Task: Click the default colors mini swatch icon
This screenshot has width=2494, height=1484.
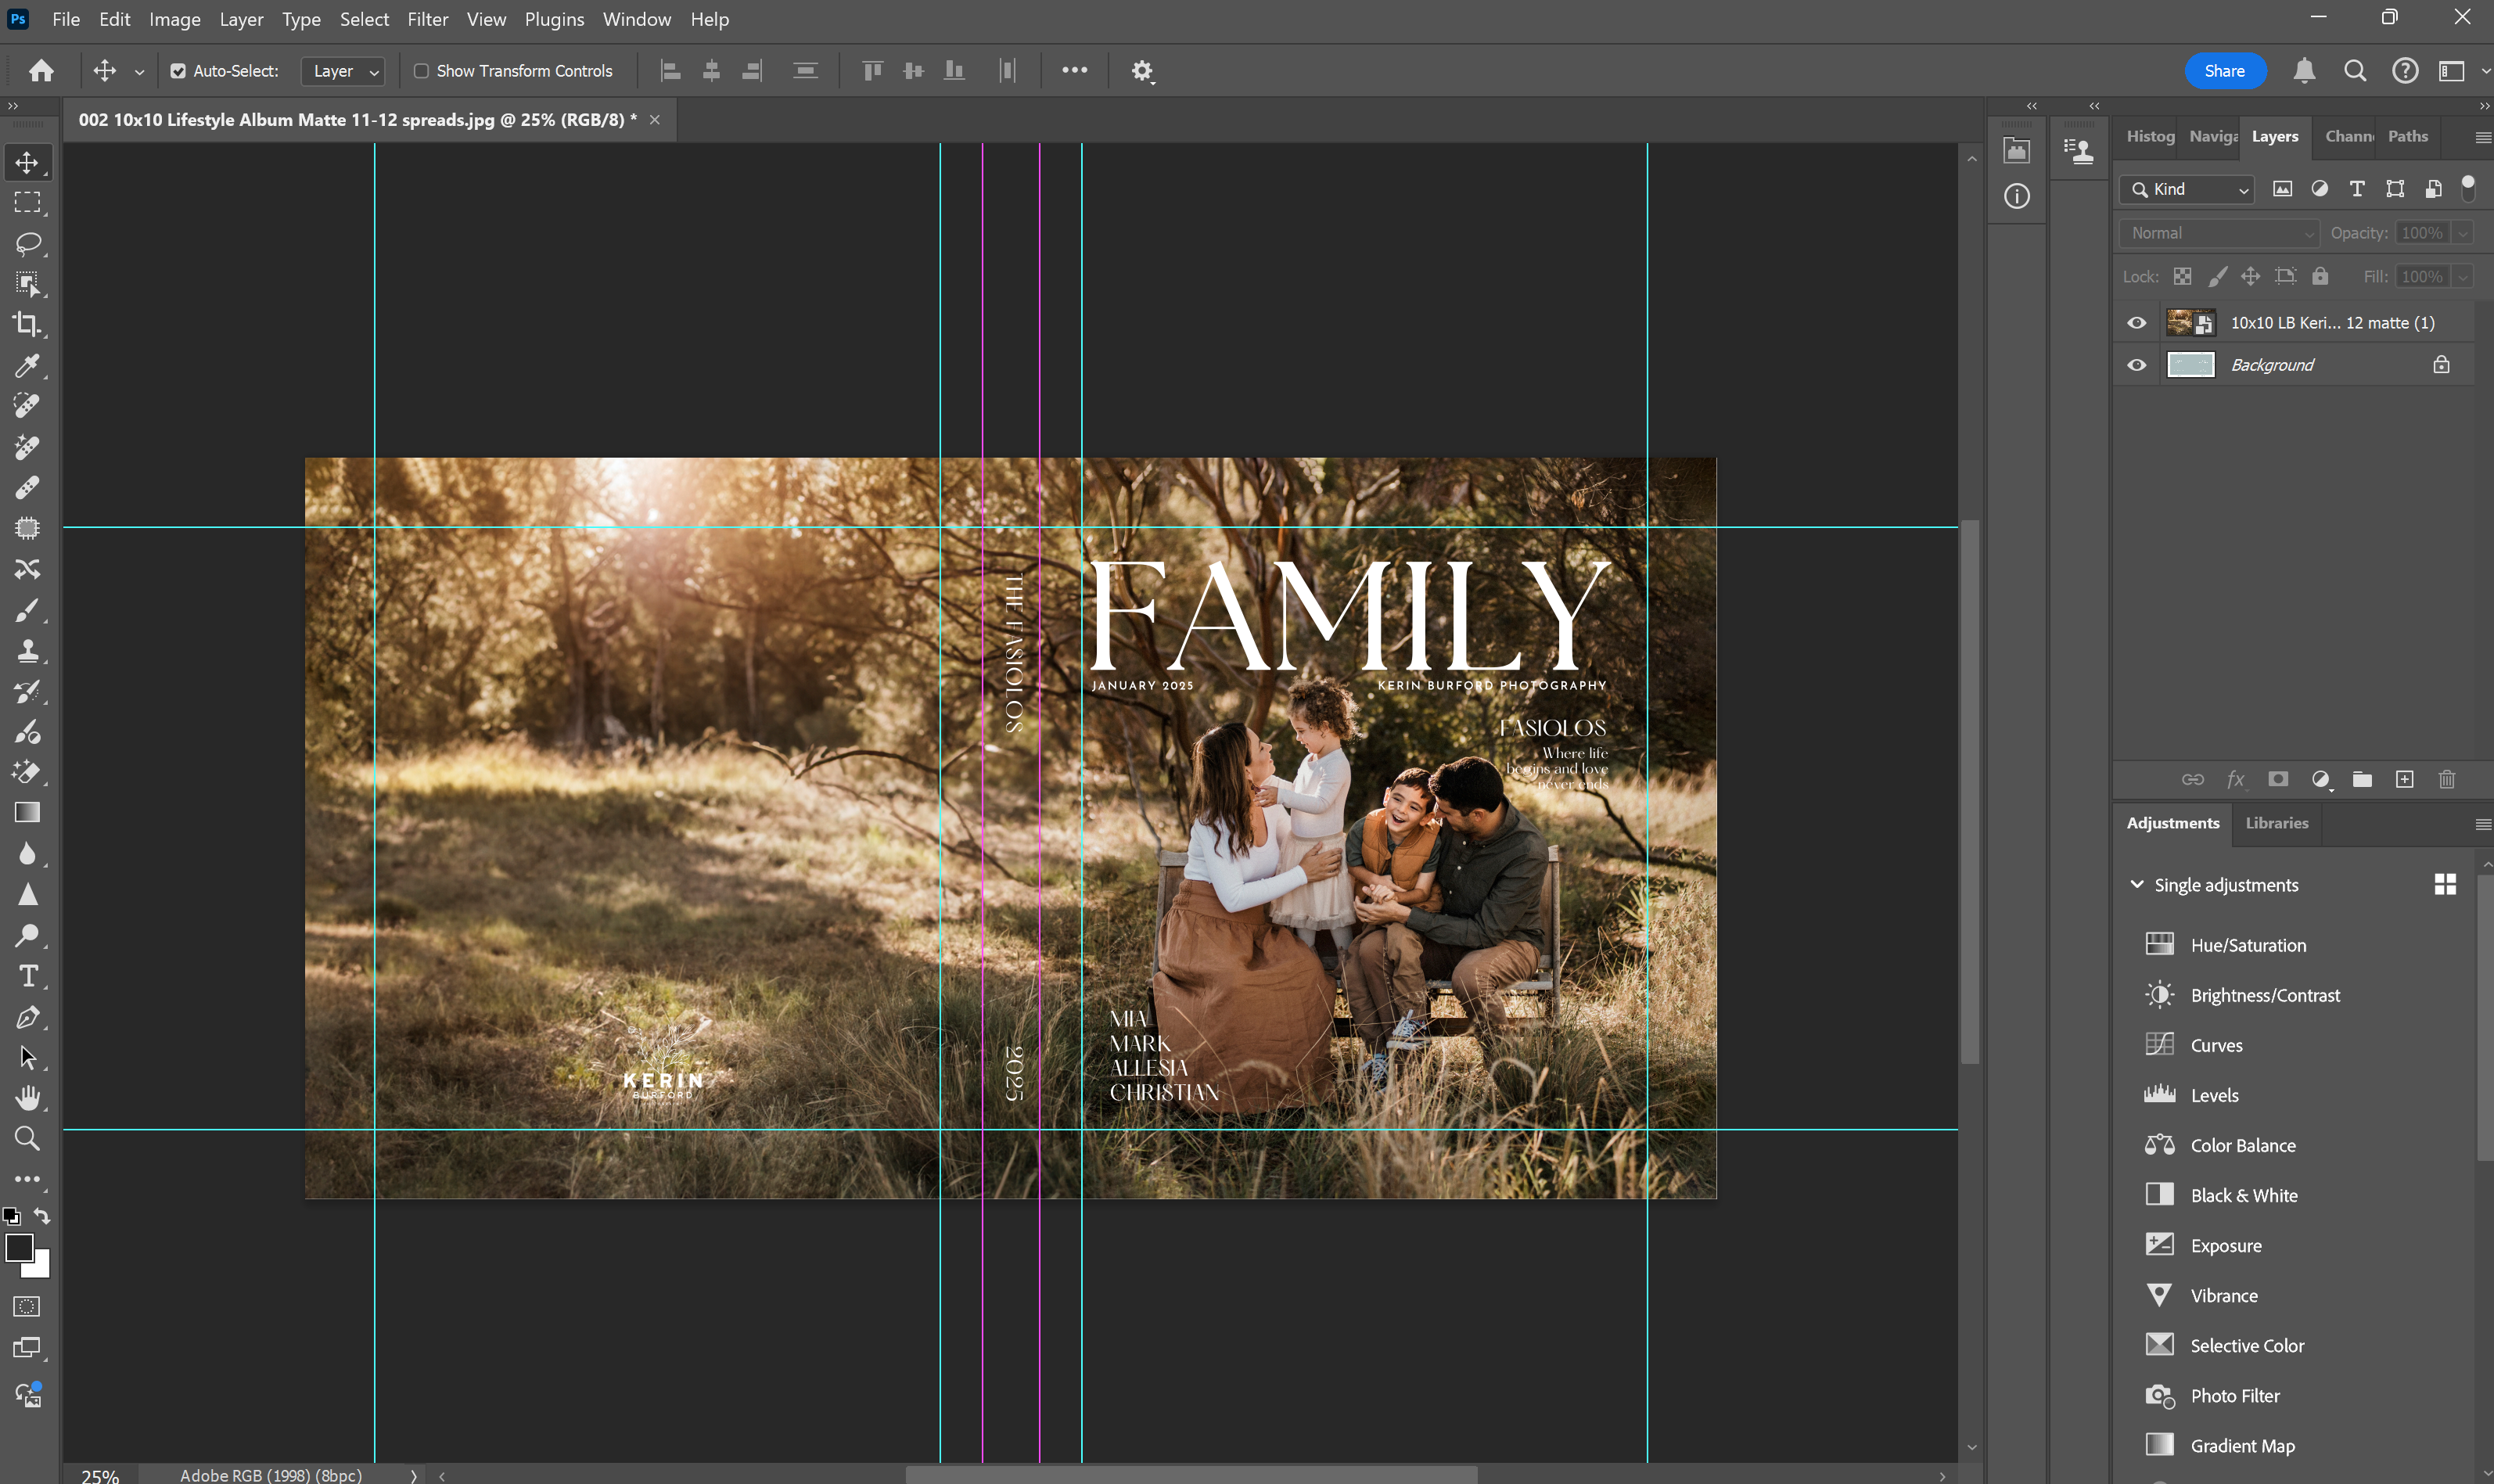Action: (x=11, y=1216)
